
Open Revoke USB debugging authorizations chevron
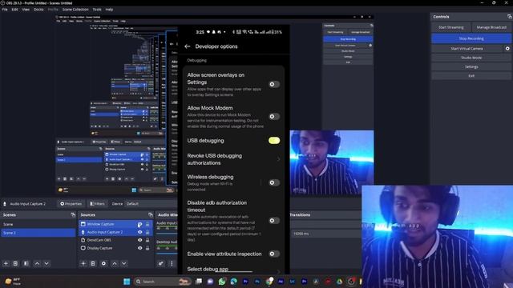[278, 159]
